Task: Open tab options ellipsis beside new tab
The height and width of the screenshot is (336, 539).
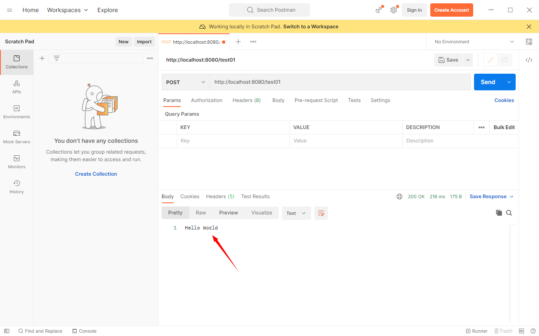Action: [253, 42]
